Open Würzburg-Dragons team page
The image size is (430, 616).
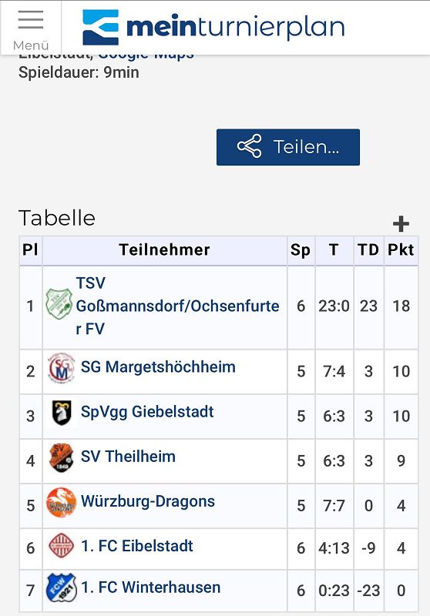pyautogui.click(x=148, y=501)
